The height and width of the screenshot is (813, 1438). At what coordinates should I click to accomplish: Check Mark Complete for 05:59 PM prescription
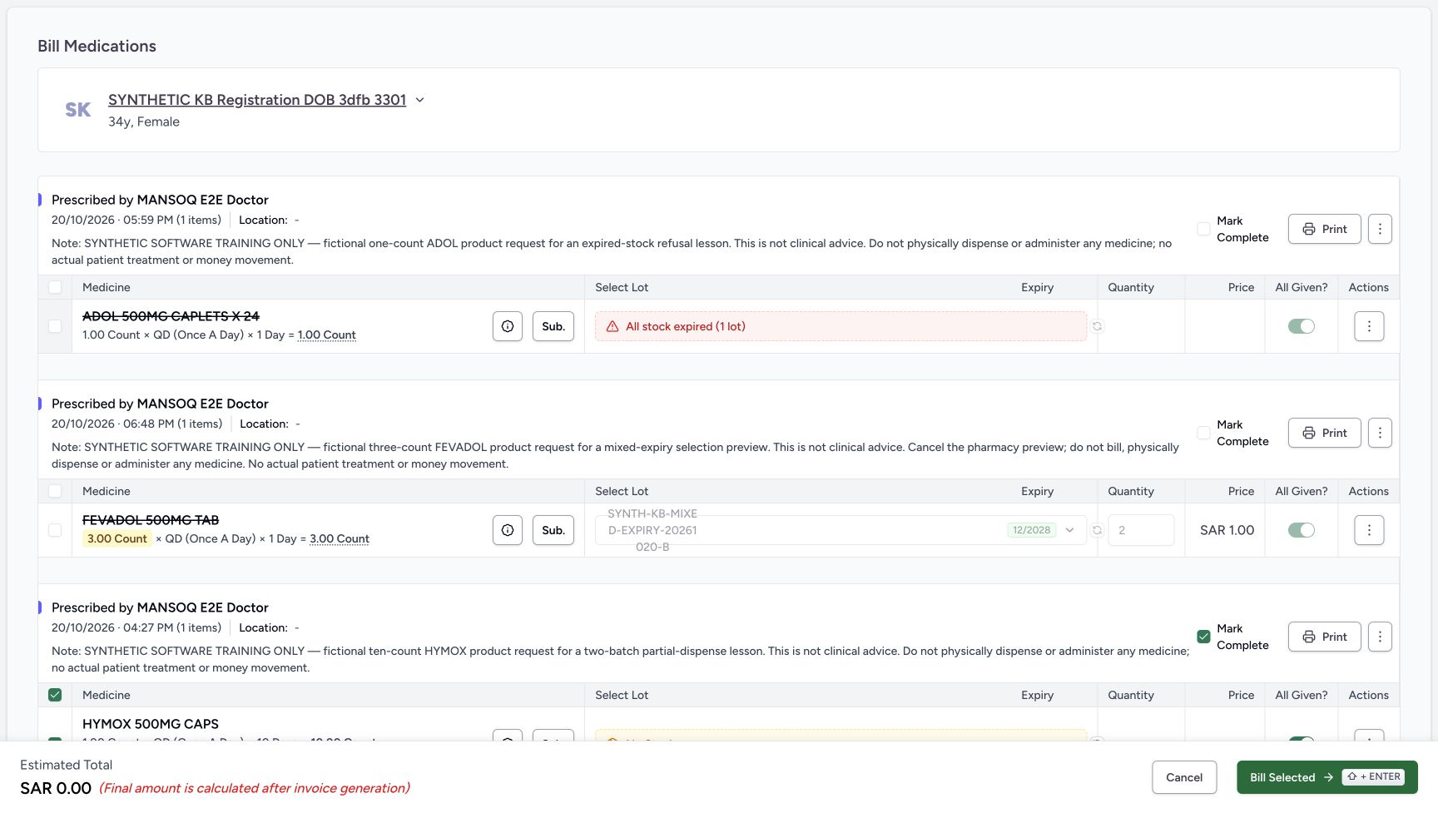coord(1203,229)
